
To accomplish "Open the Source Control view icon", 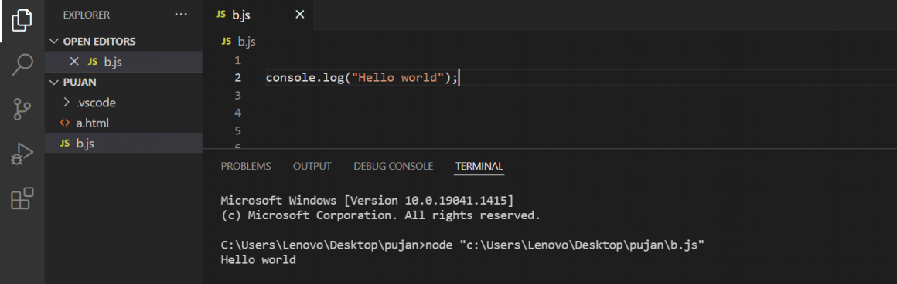I will click(x=22, y=109).
